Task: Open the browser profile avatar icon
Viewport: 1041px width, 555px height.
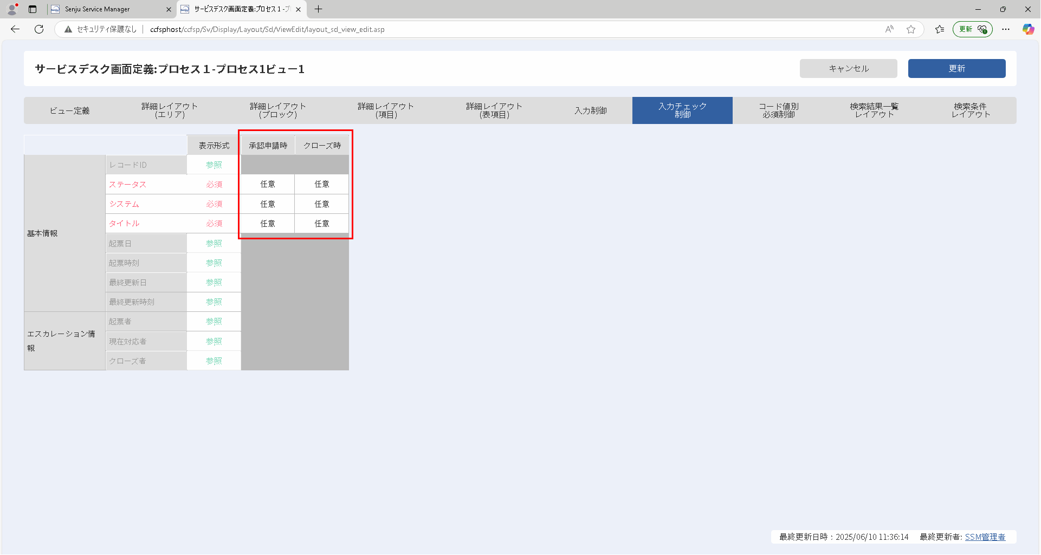Action: coord(12,9)
